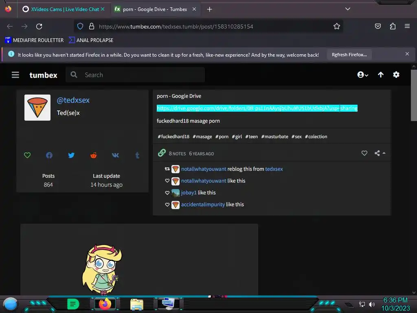
Task: Open the computer keyboard taskbar icon
Action: click(168, 304)
